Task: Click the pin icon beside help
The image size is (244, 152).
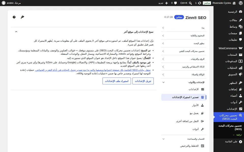Action: point(22,17)
